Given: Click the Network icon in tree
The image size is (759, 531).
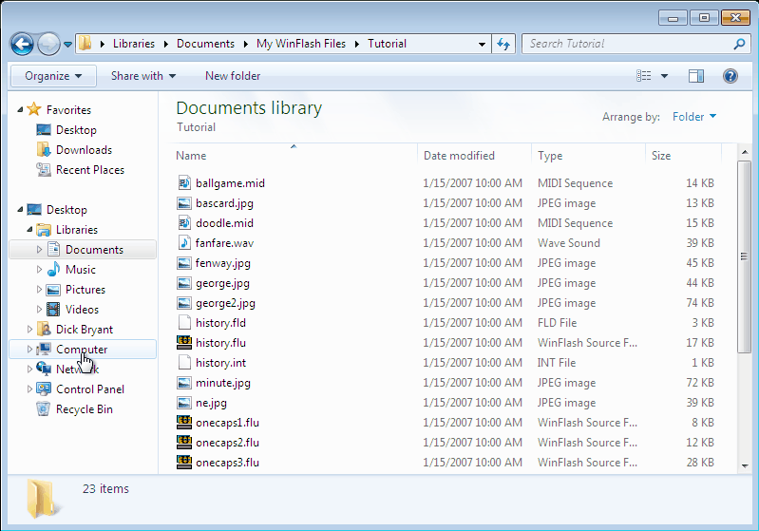Looking at the screenshot, I should (44, 369).
